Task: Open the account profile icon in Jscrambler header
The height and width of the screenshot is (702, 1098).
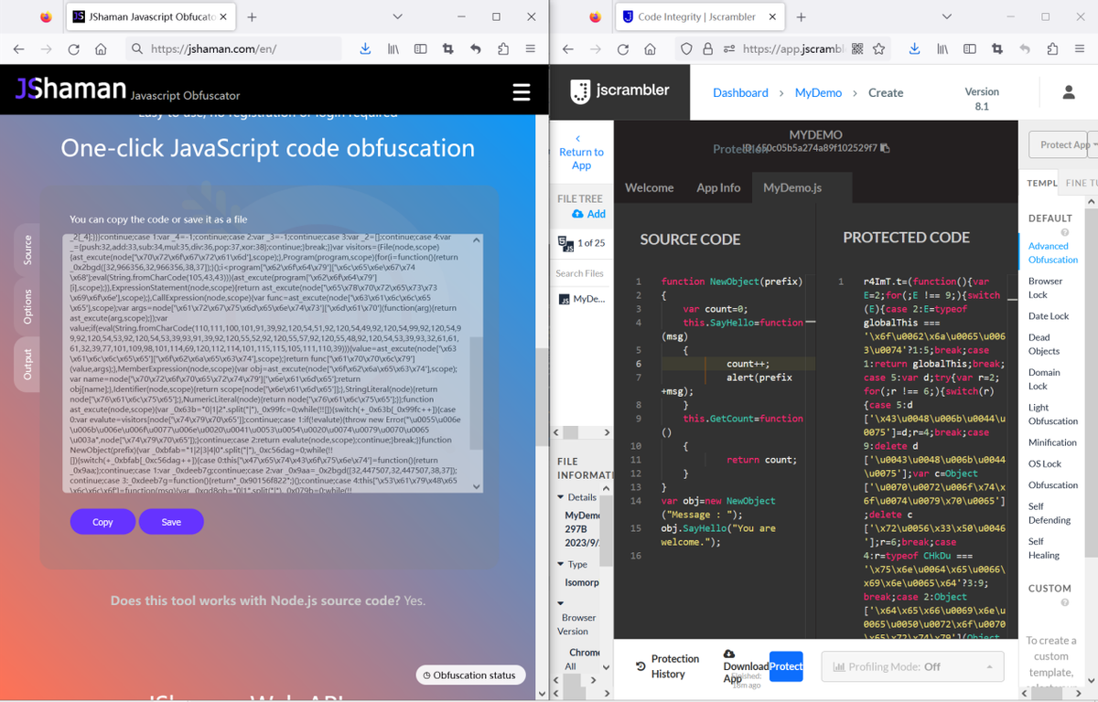Action: coord(1069,91)
